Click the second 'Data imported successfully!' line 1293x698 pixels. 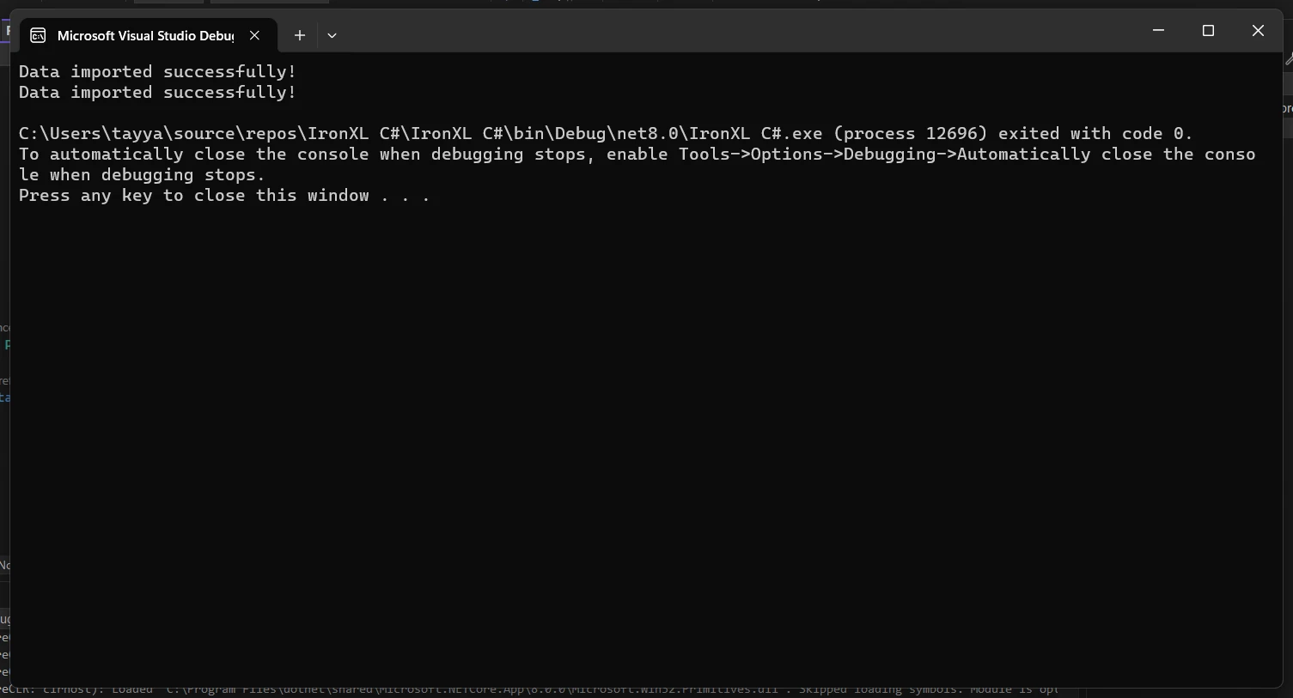(157, 93)
